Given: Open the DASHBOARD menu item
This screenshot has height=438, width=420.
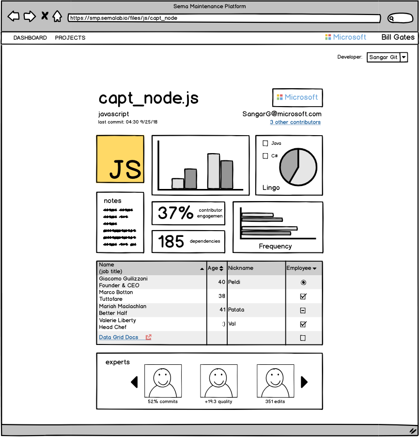Looking at the screenshot, I should 30,38.
